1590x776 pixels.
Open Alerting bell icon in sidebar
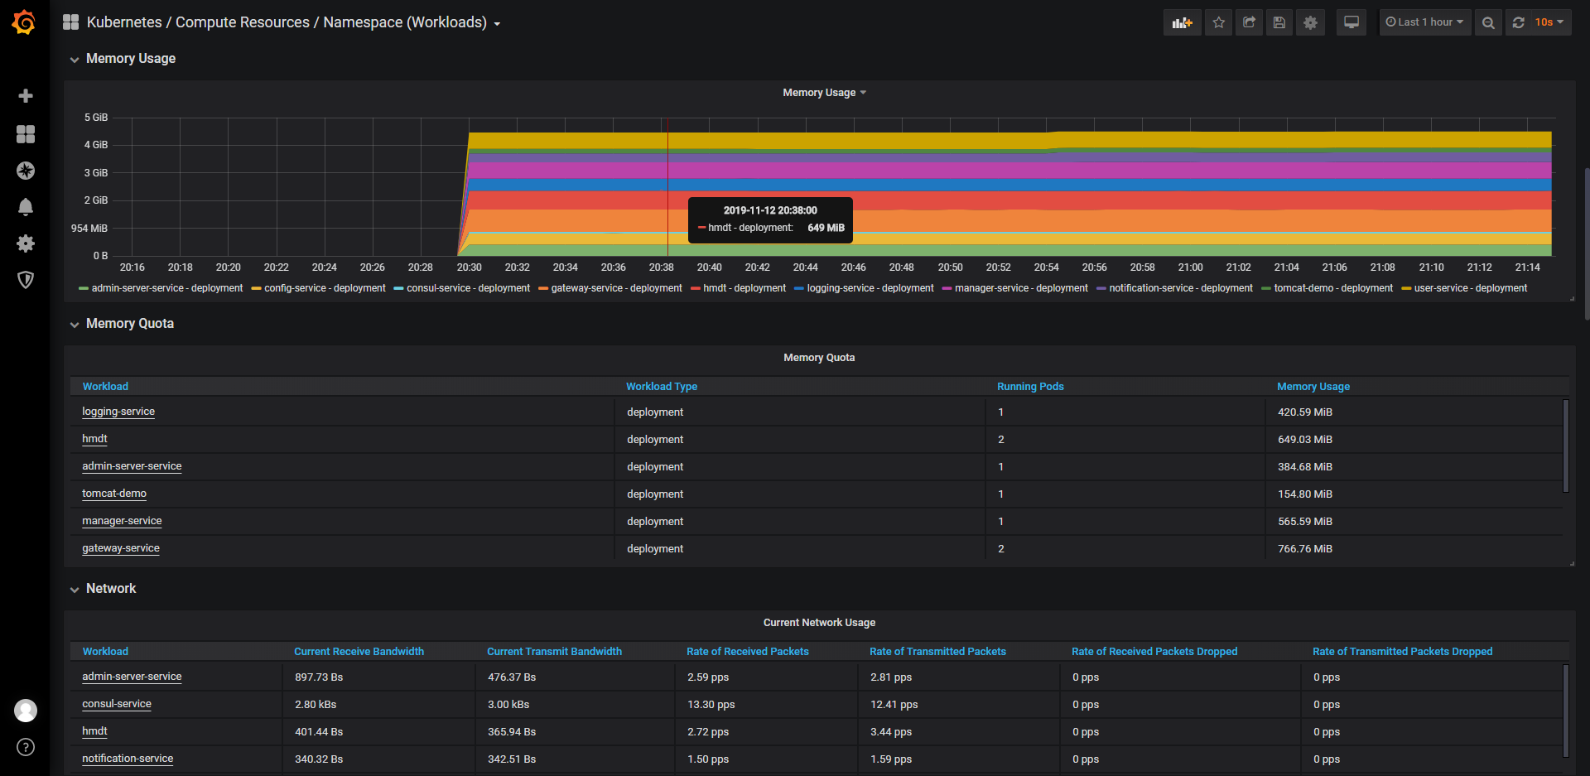click(x=26, y=207)
